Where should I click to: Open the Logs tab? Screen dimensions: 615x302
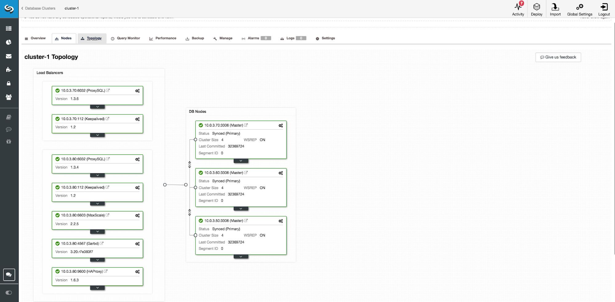pyautogui.click(x=293, y=38)
